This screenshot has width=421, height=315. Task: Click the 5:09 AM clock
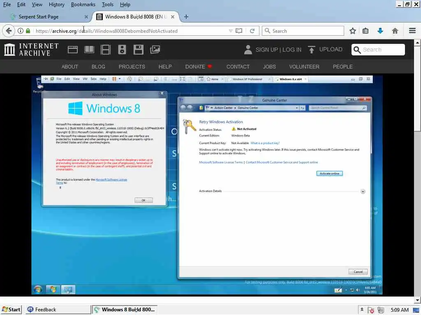pos(400,310)
